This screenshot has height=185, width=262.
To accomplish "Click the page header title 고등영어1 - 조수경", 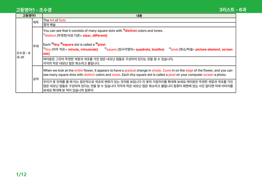I will tap(34, 10).
